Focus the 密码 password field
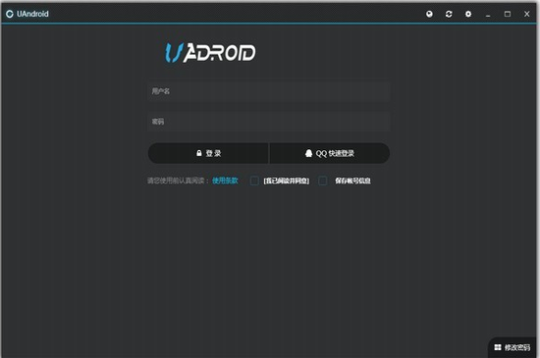Image resolution: width=540 pixels, height=358 pixels. (x=269, y=121)
